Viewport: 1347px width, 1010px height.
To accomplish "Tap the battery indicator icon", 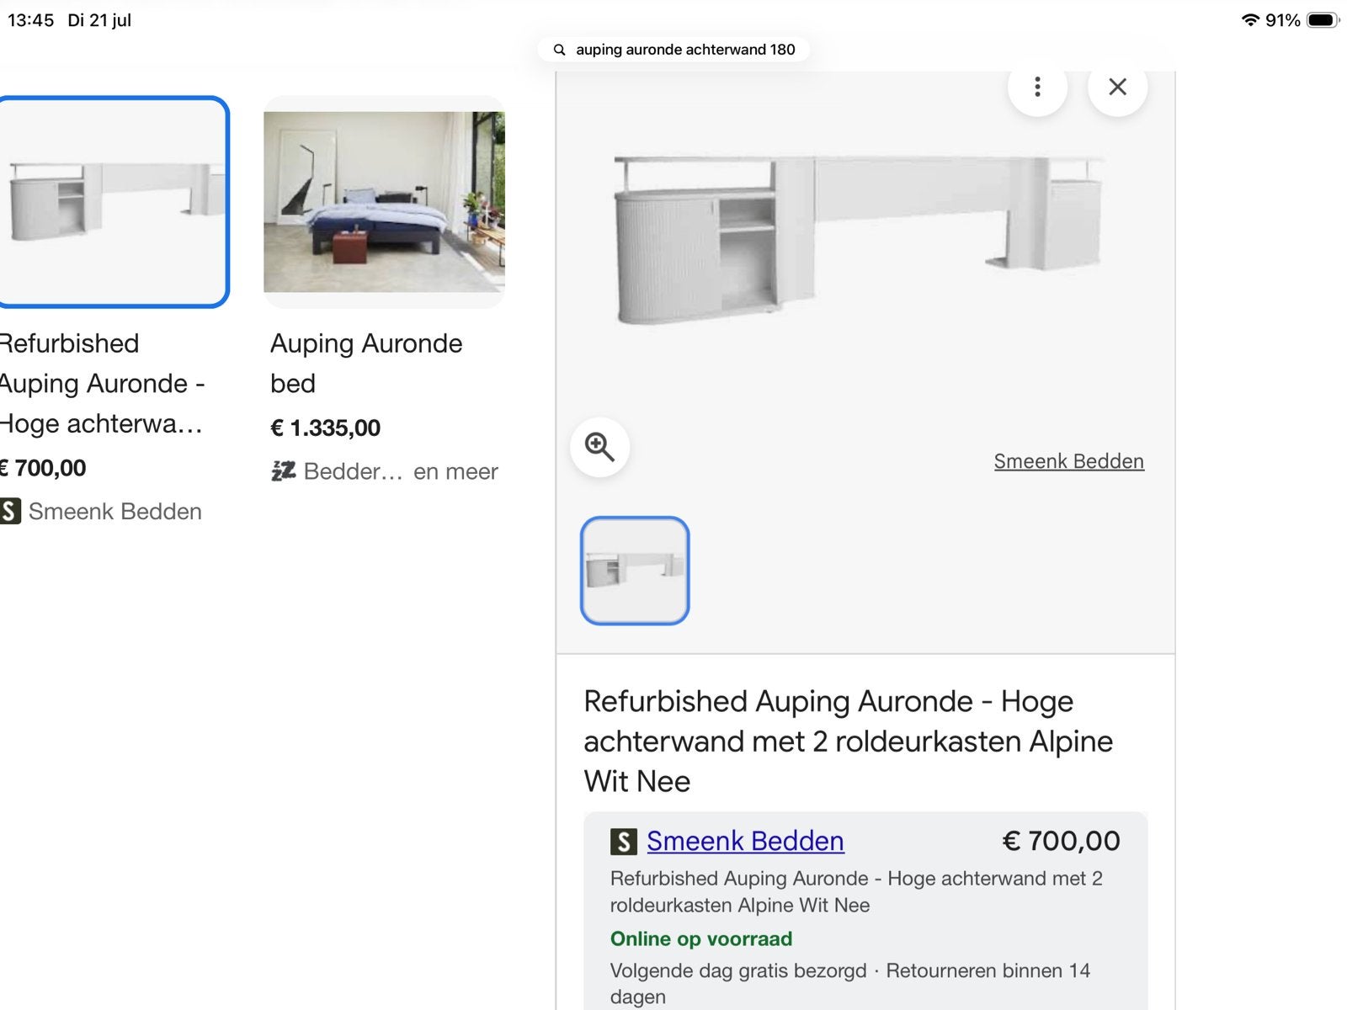I will pos(1323,20).
